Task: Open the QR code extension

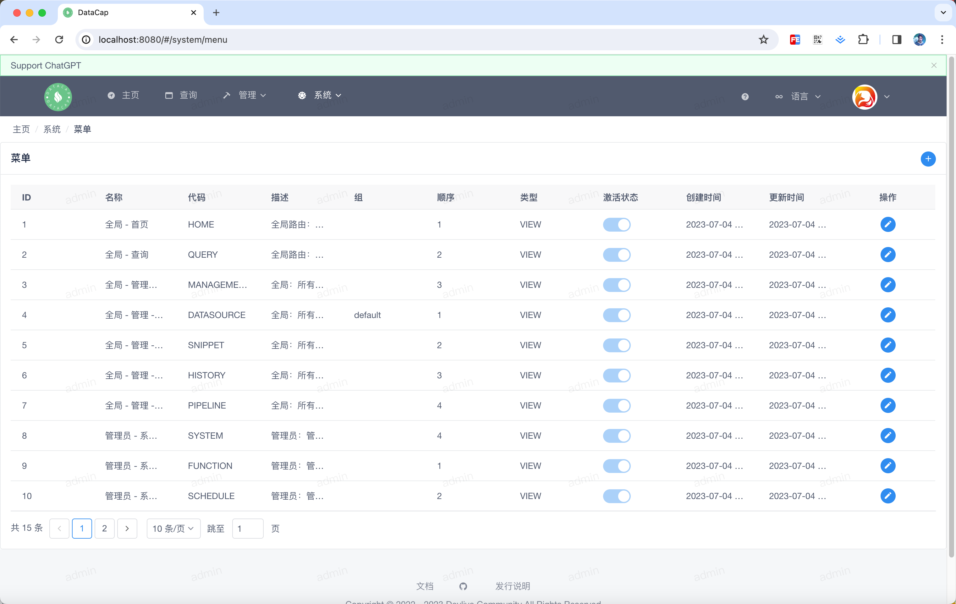Action: point(817,40)
